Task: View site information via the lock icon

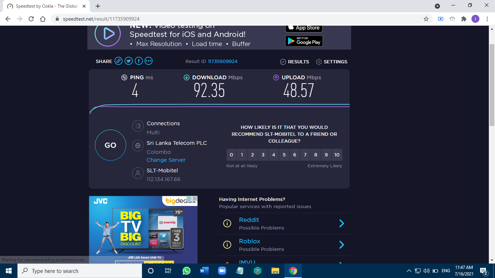Action: point(57,19)
